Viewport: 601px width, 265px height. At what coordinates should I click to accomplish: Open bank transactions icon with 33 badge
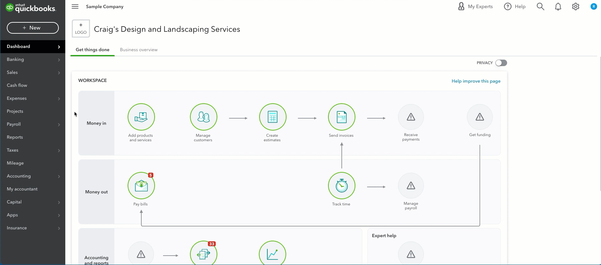203,253
